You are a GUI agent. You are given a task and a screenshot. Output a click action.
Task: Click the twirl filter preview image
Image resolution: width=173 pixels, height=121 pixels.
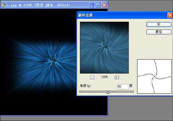click(104, 47)
